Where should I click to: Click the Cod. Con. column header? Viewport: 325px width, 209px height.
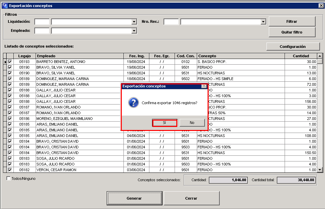tap(186, 56)
